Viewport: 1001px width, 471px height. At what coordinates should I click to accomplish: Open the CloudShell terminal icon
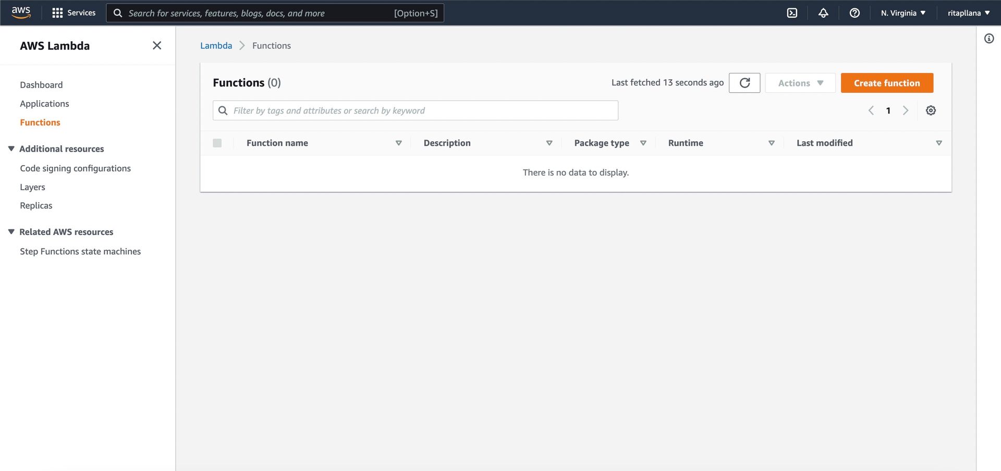click(x=792, y=13)
